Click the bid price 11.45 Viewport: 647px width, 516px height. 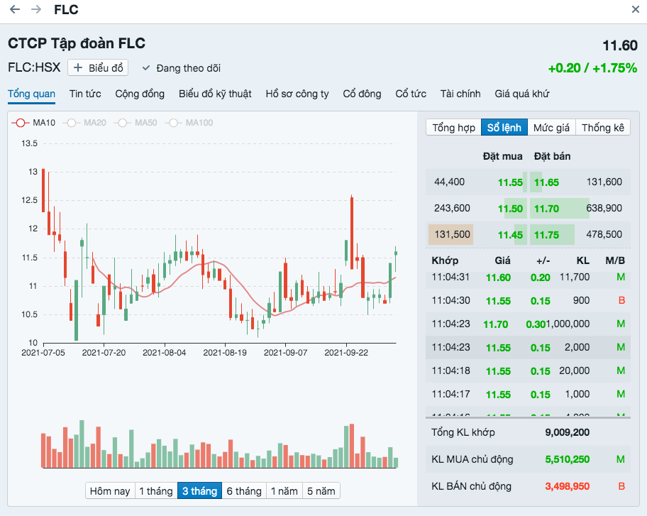tap(510, 235)
